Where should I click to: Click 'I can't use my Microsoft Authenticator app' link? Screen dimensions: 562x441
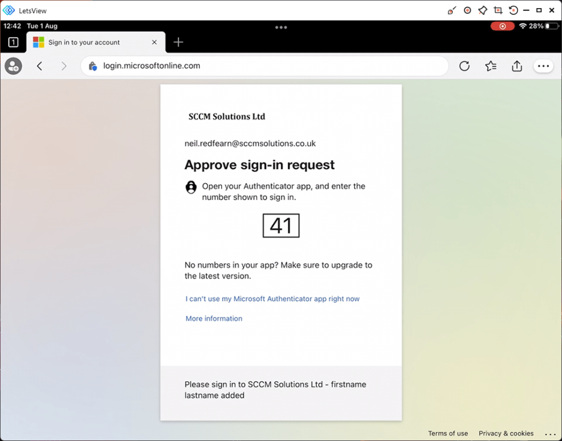click(x=272, y=299)
